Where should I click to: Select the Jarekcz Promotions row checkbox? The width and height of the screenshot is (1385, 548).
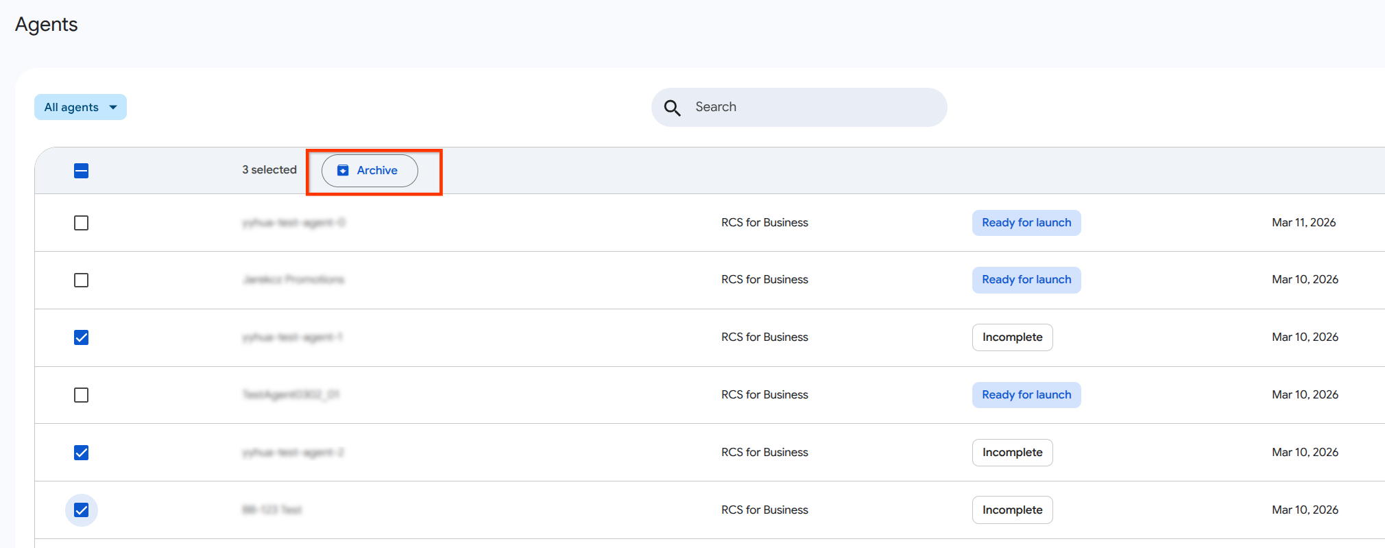point(81,280)
